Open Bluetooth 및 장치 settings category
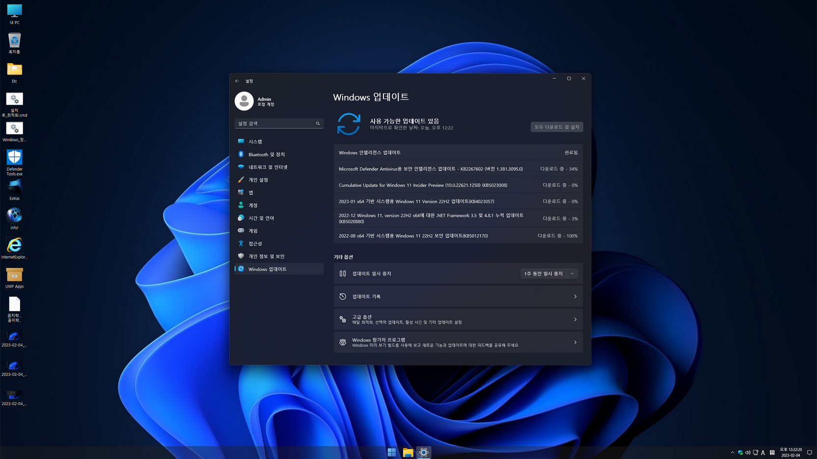 [x=279, y=154]
